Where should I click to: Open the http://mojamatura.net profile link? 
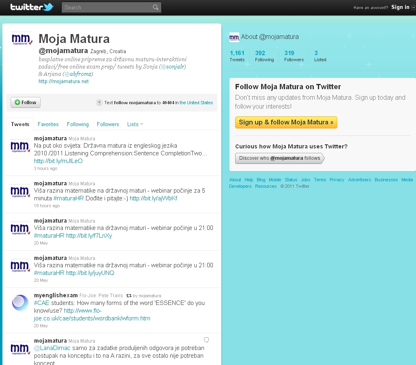pyautogui.click(x=63, y=82)
